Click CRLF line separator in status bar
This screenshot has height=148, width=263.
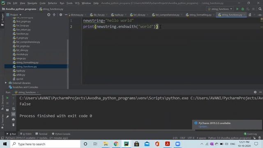pos(182,138)
